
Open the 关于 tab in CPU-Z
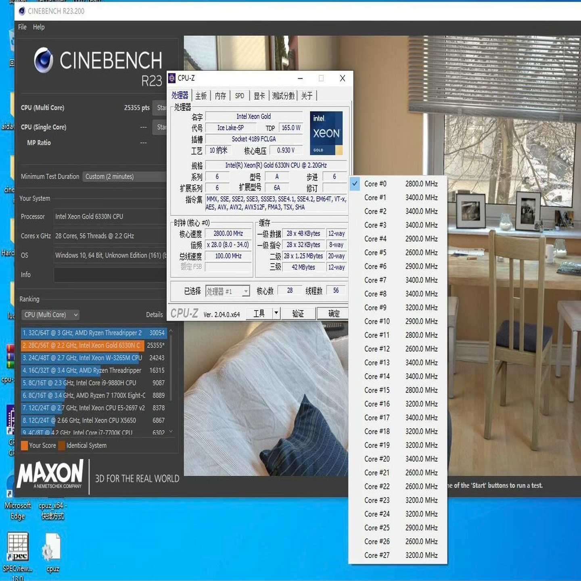pos(307,96)
